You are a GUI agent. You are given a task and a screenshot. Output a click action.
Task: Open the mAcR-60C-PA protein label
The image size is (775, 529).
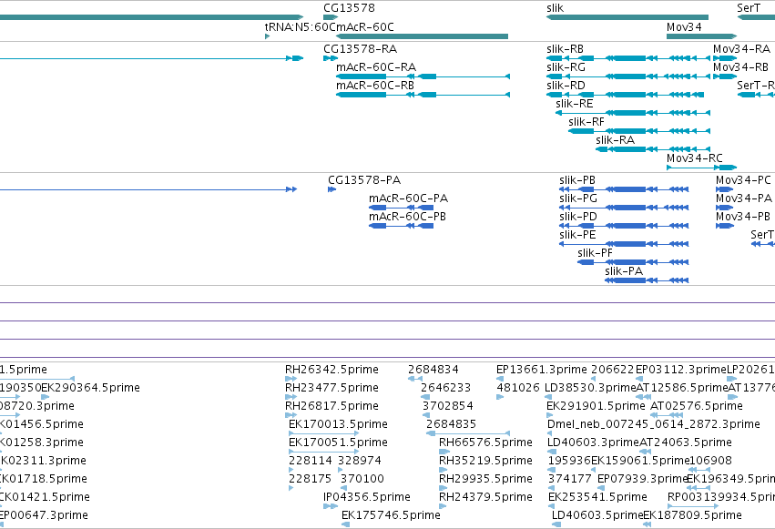click(408, 198)
